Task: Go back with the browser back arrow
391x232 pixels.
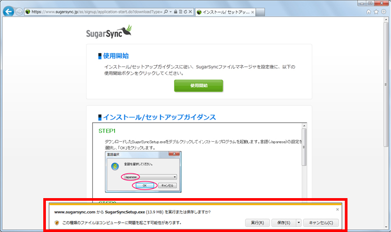Action: 8,11
